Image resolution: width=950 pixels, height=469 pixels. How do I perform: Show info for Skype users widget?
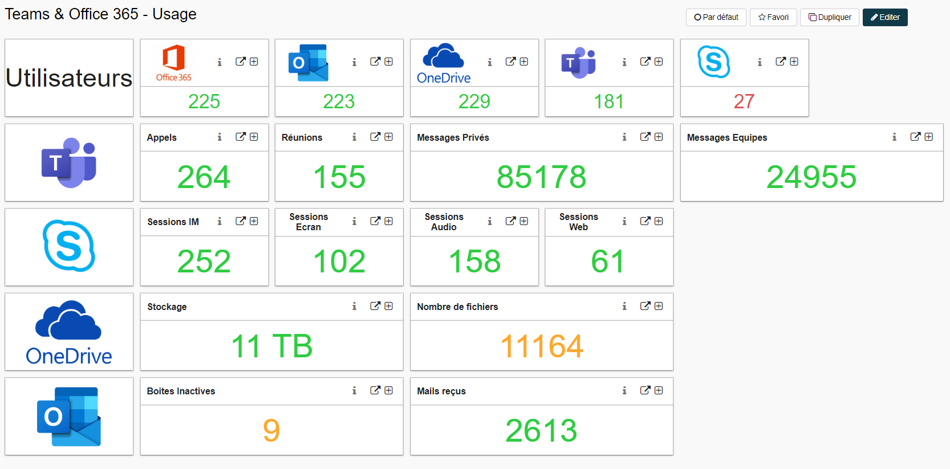(x=760, y=62)
